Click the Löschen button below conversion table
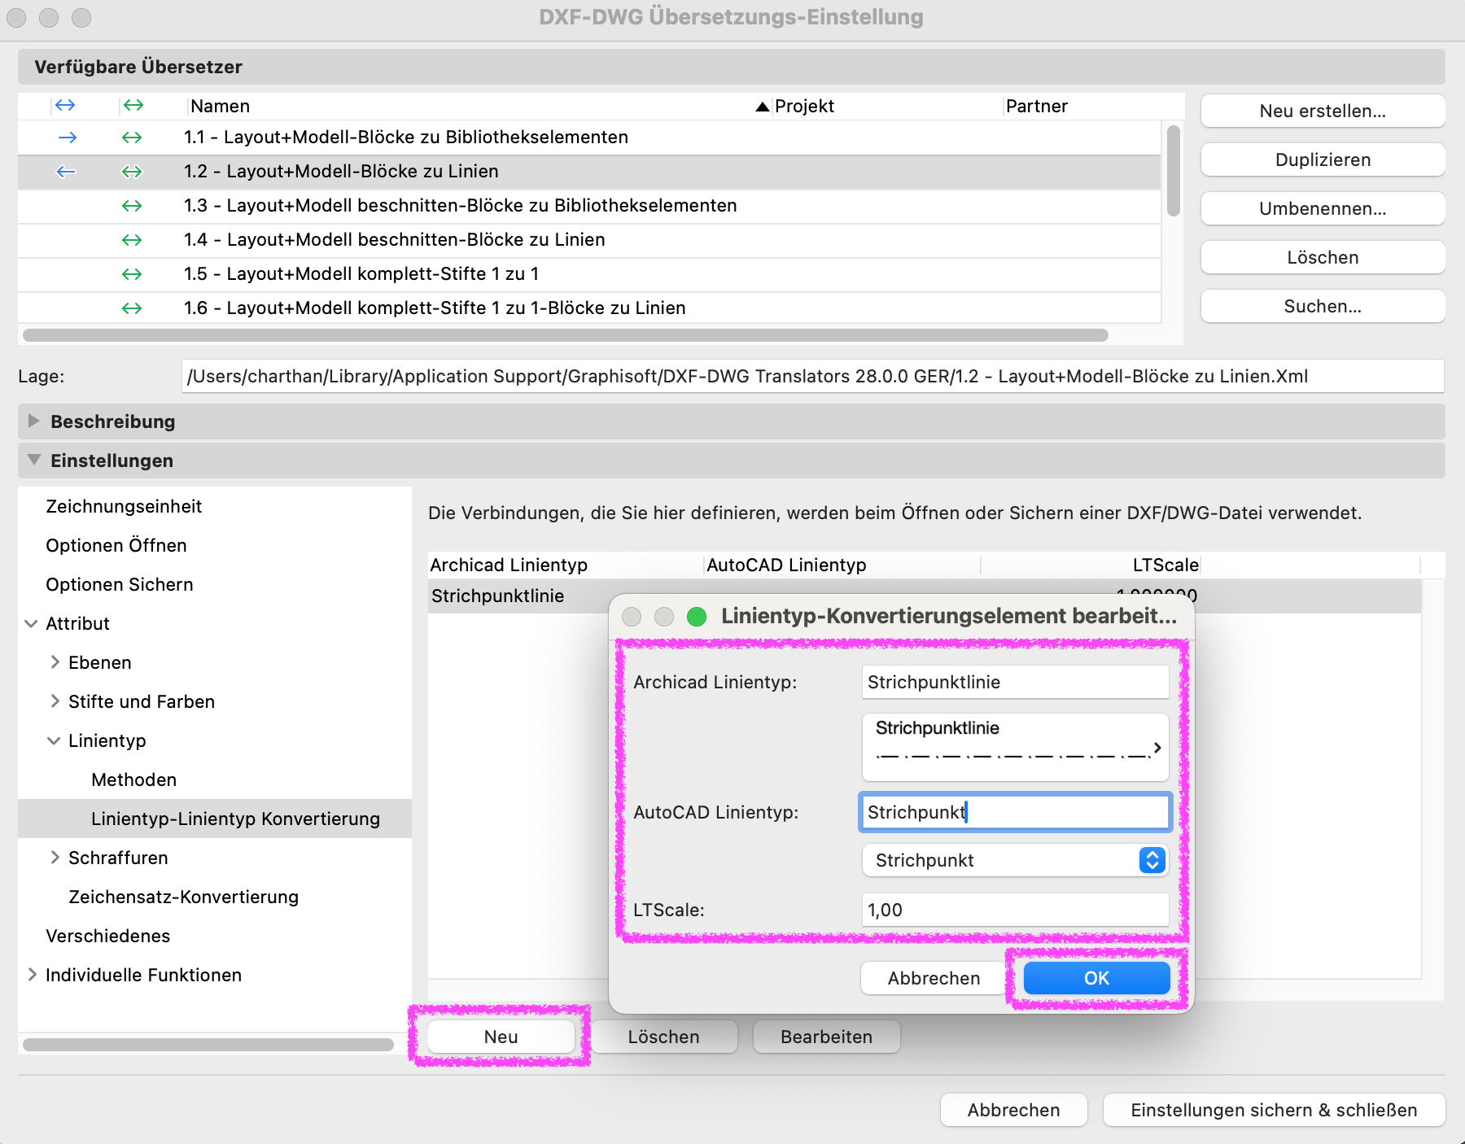 (663, 1037)
